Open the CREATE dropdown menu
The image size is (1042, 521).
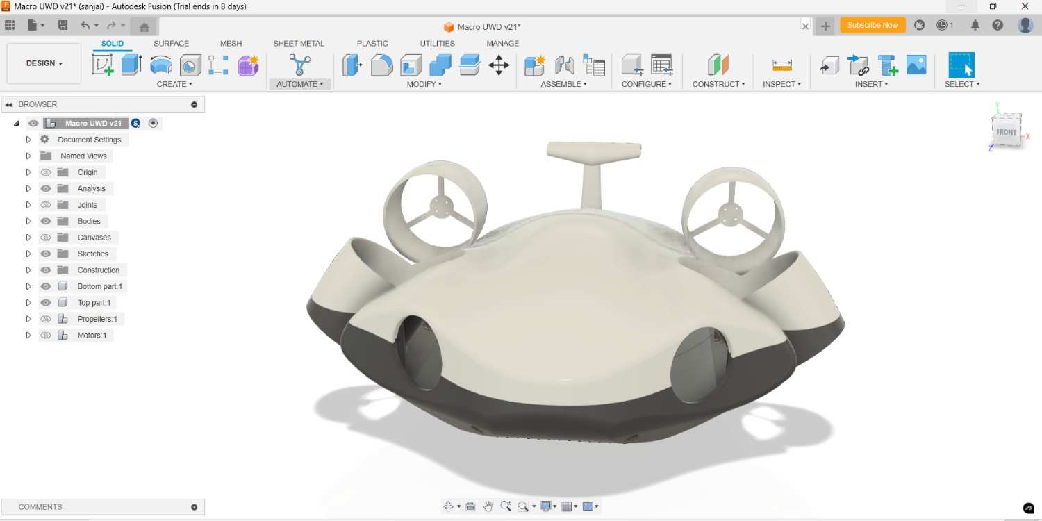pyautogui.click(x=174, y=84)
